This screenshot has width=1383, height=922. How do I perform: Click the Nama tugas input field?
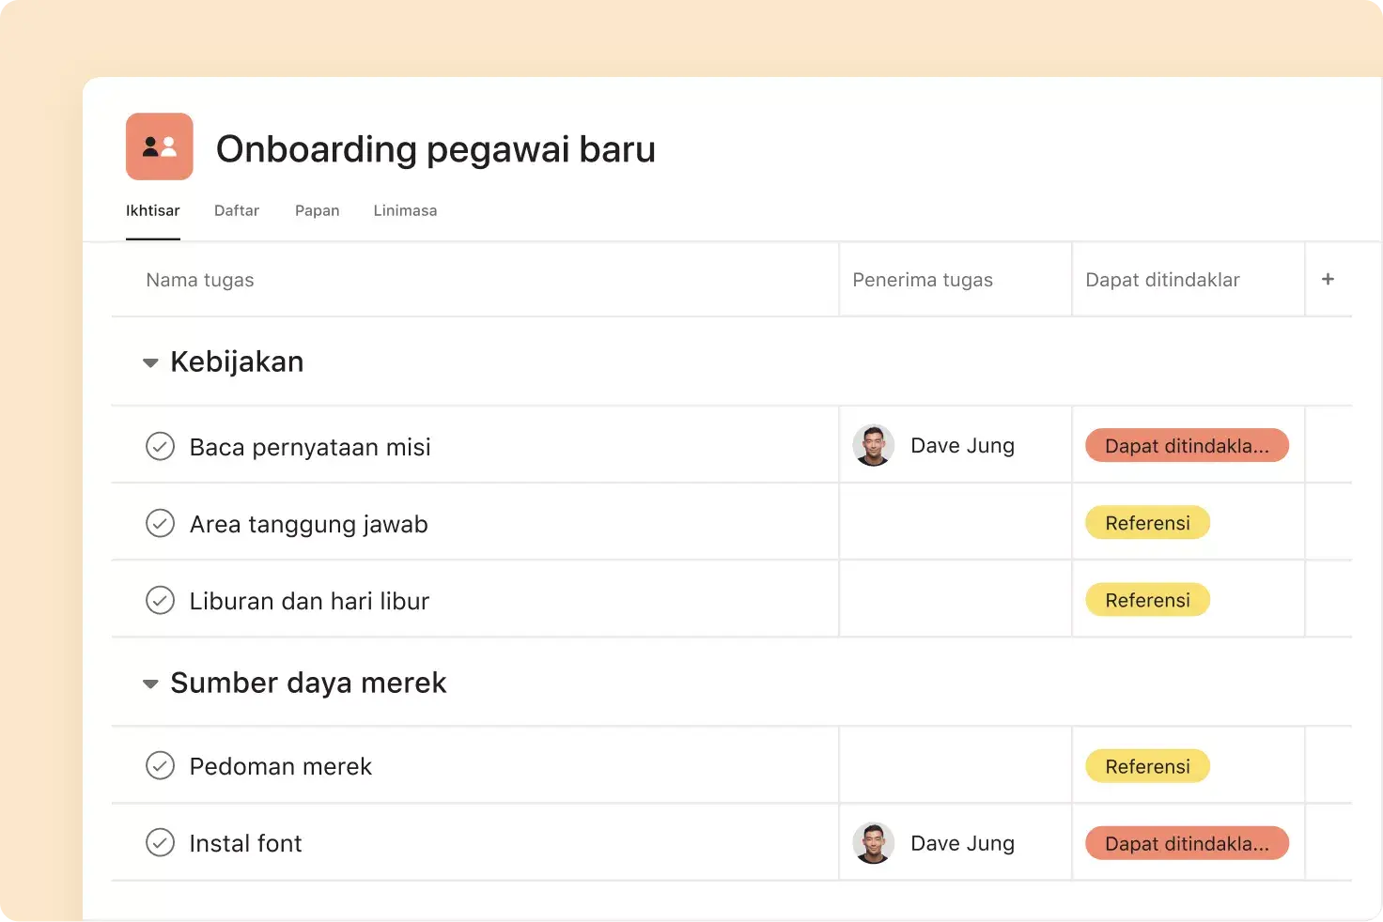pyautogui.click(x=199, y=279)
